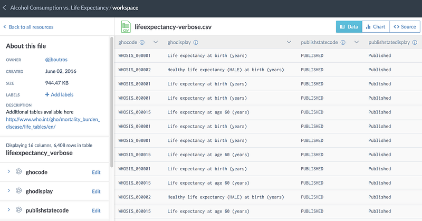Open the @jboutros owner profile link
The image size is (422, 221).
[58, 60]
